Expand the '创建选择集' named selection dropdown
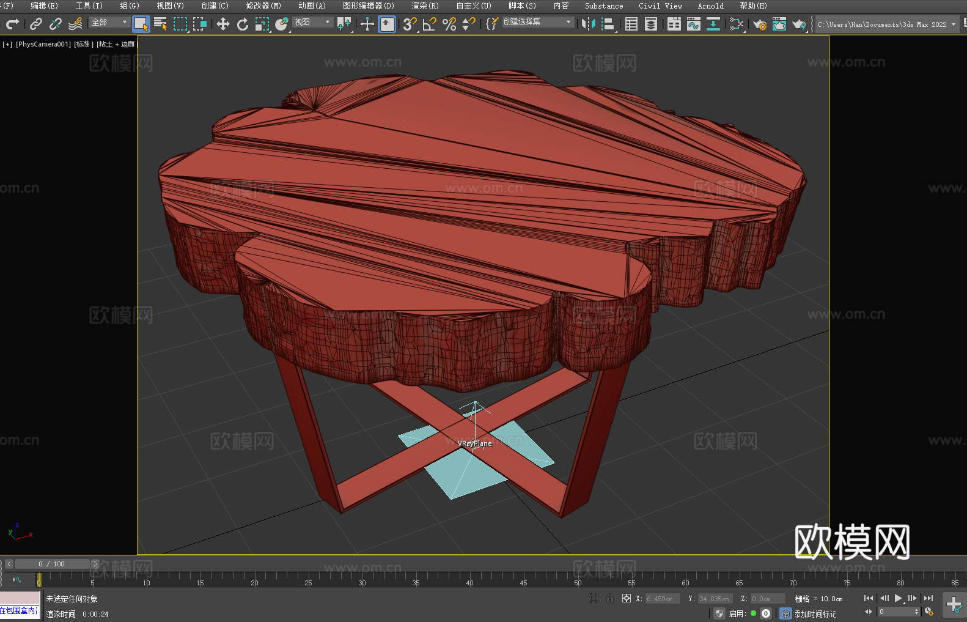This screenshot has height=622, width=967. point(537,22)
